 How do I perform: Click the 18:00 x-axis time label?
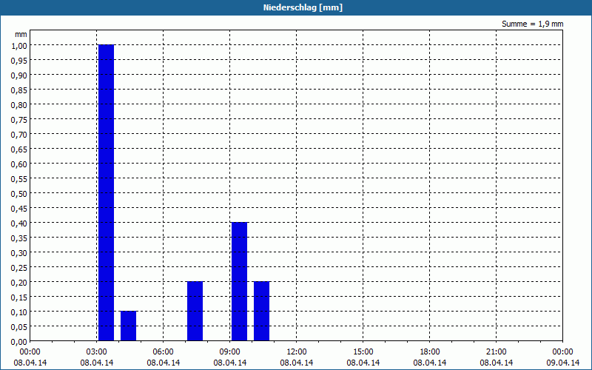[430, 352]
